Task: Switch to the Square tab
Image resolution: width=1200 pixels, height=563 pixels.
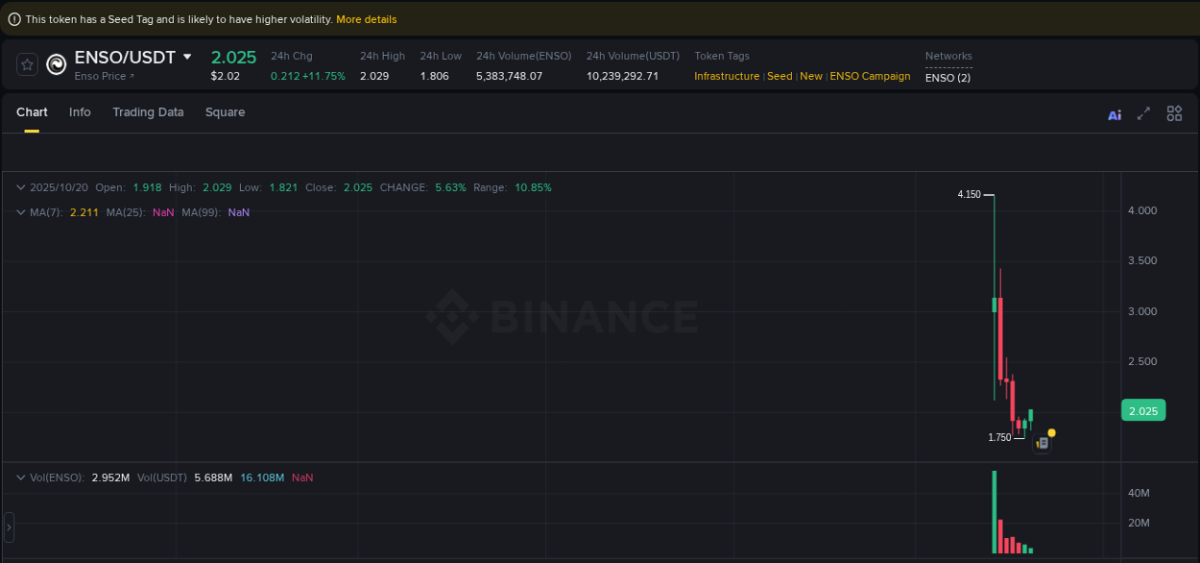Action: click(225, 112)
